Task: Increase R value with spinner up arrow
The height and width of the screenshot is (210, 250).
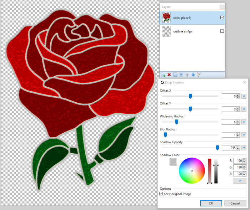Action: [x=244, y=160]
